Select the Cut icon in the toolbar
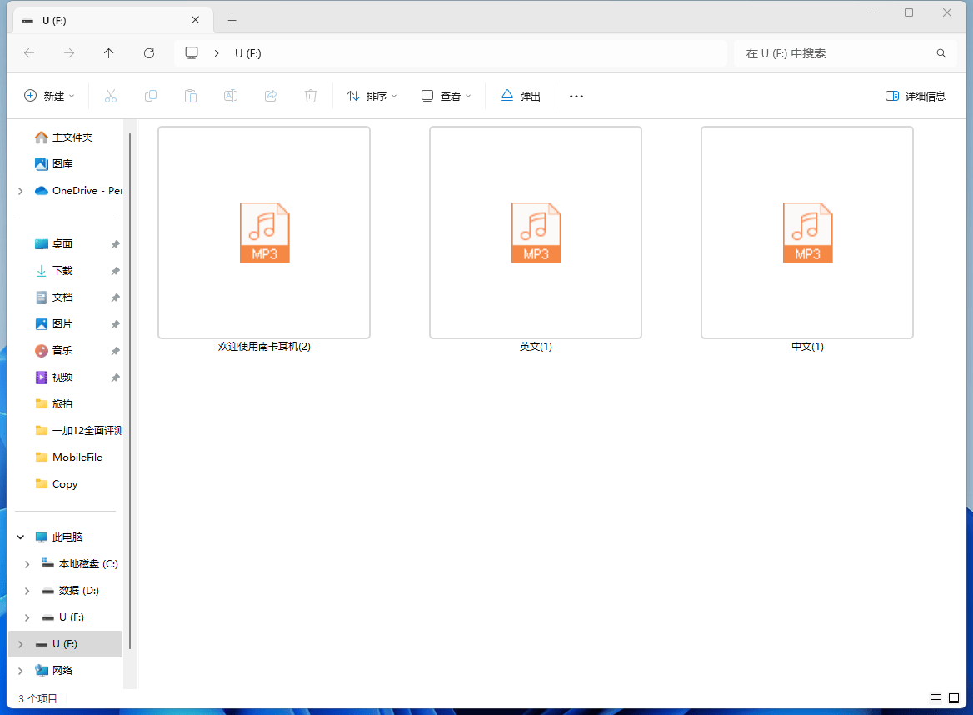This screenshot has width=973, height=715. tap(111, 96)
